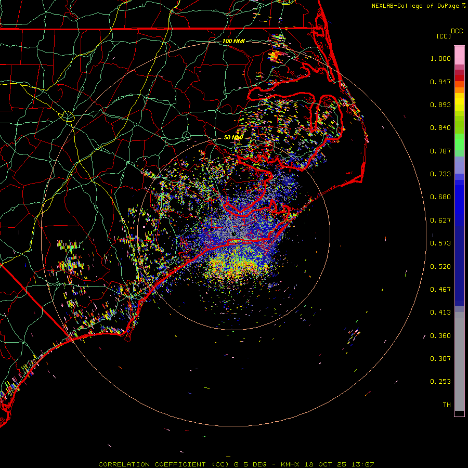468x468 pixels.
Task: Select the 0.947 scale value
Action: click(440, 82)
